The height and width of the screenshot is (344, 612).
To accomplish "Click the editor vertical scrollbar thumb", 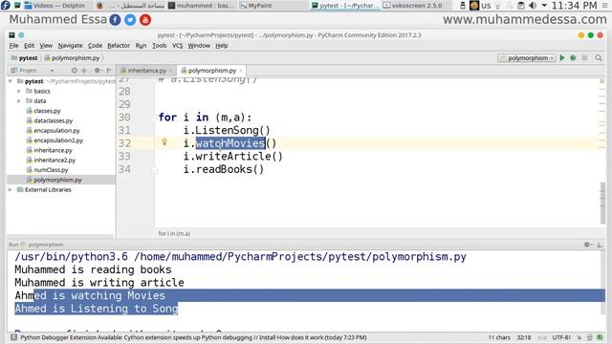I will [602, 202].
